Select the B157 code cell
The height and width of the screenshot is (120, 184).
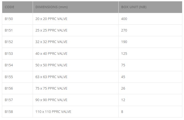click(9, 100)
